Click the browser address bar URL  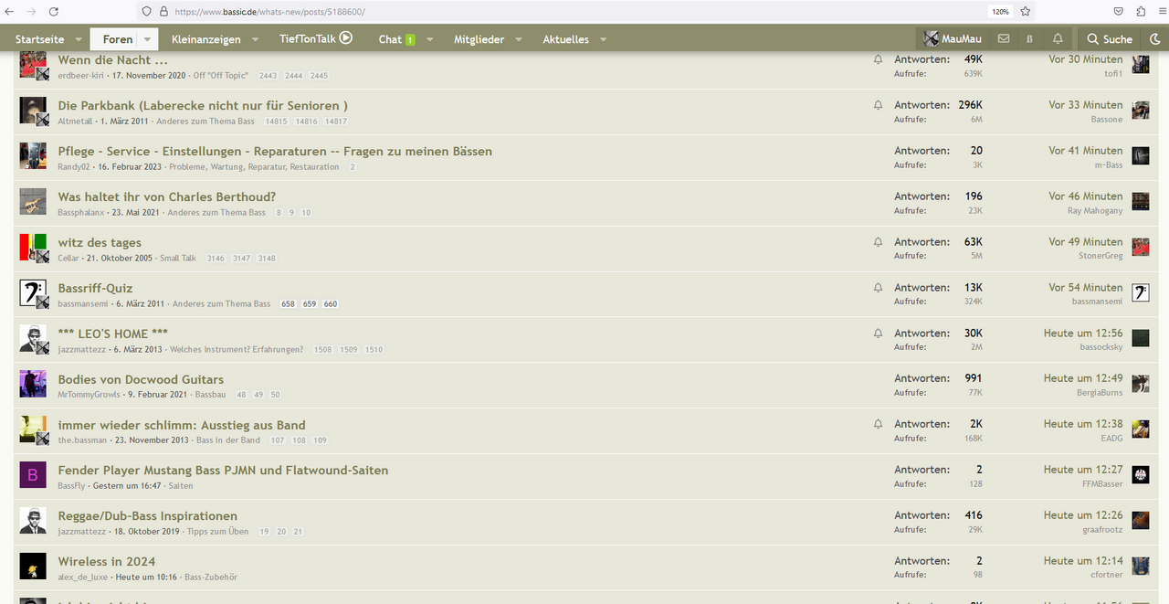[269, 12]
